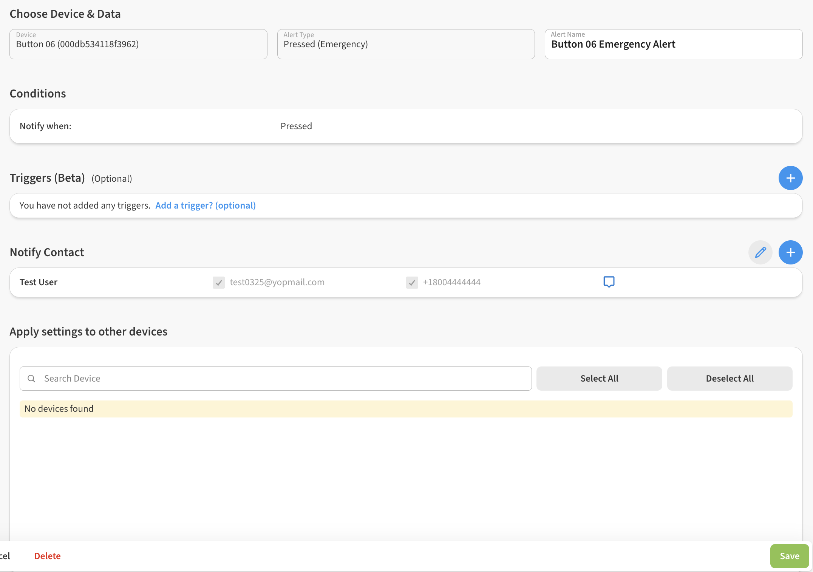Click the Add a trigger optional link
813x572 pixels.
pos(206,206)
